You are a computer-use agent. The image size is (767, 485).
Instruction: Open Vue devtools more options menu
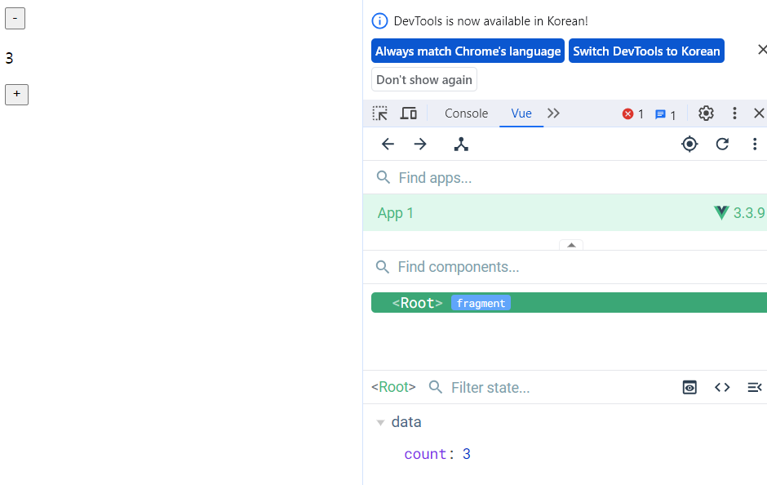coord(755,144)
